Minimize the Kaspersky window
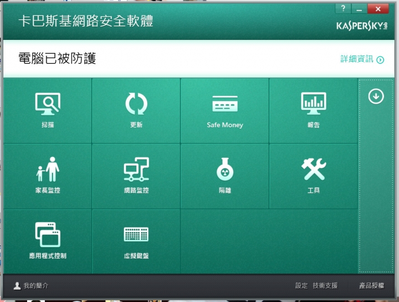 click(359, 9)
